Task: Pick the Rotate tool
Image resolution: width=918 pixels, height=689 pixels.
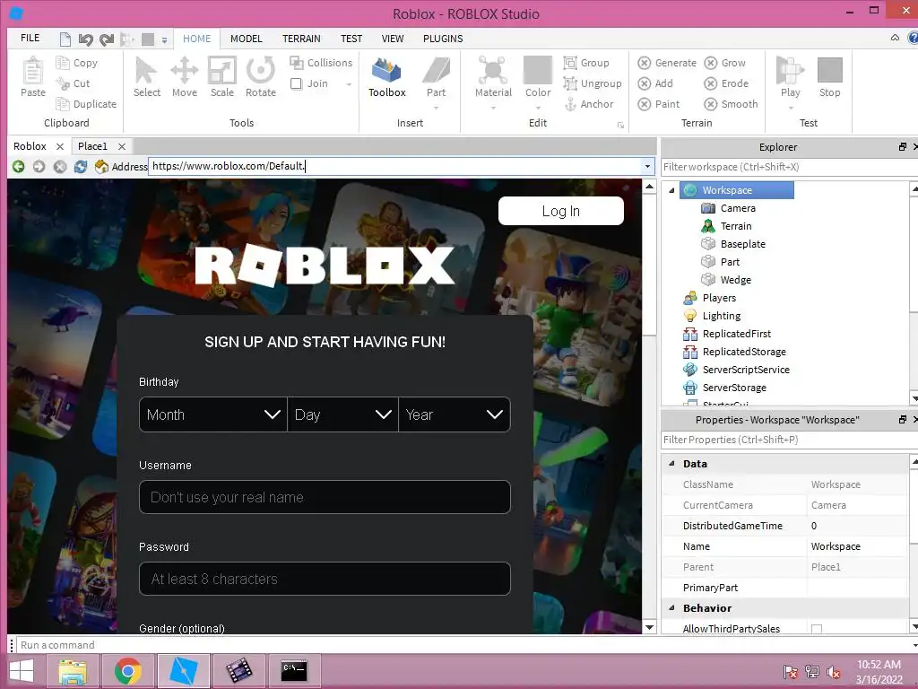Action: [x=261, y=77]
